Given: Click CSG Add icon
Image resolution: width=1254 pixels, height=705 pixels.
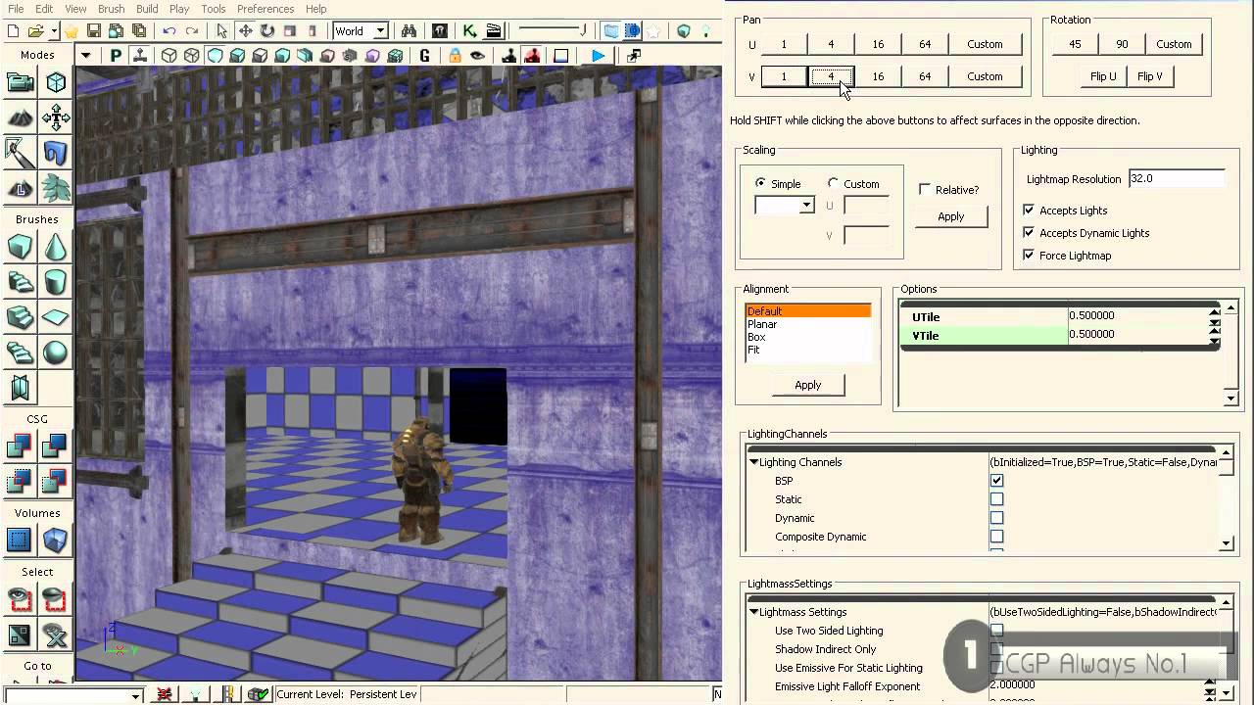Looking at the screenshot, I should pos(20,446).
